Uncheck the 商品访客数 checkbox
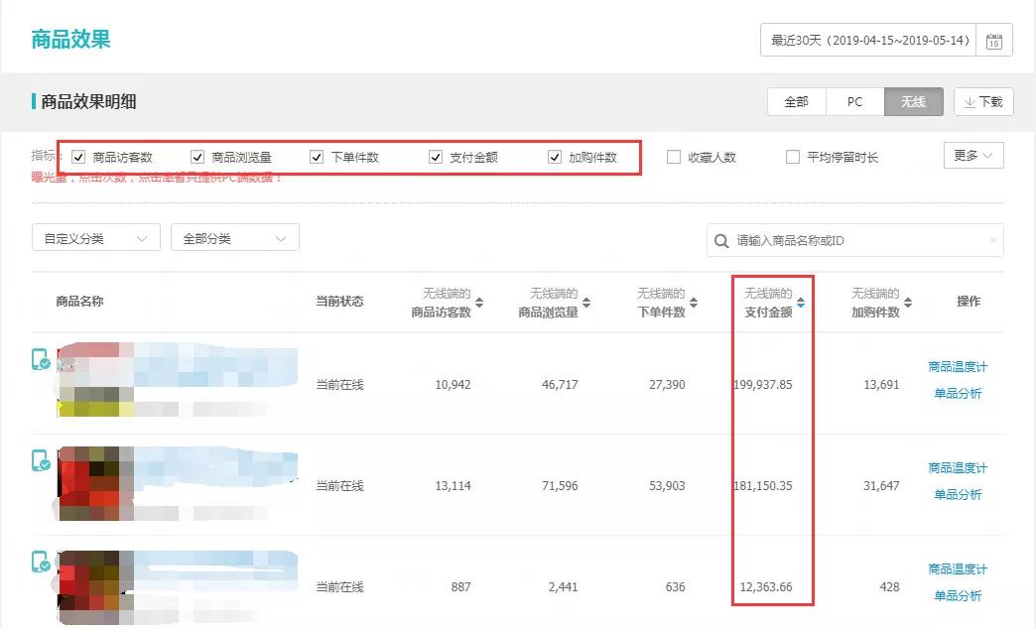Image resolution: width=1036 pixels, height=629 pixels. click(x=78, y=157)
